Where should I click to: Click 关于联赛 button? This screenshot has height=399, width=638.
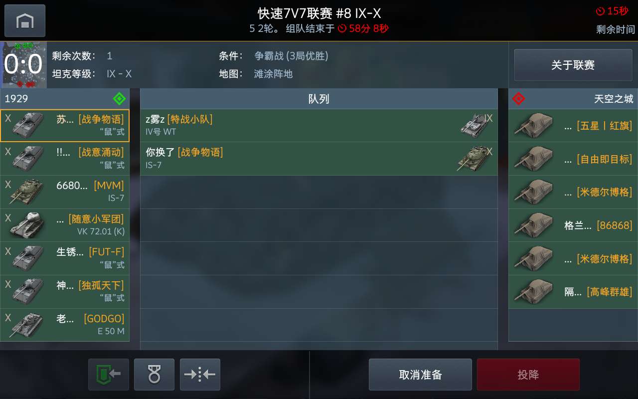573,65
